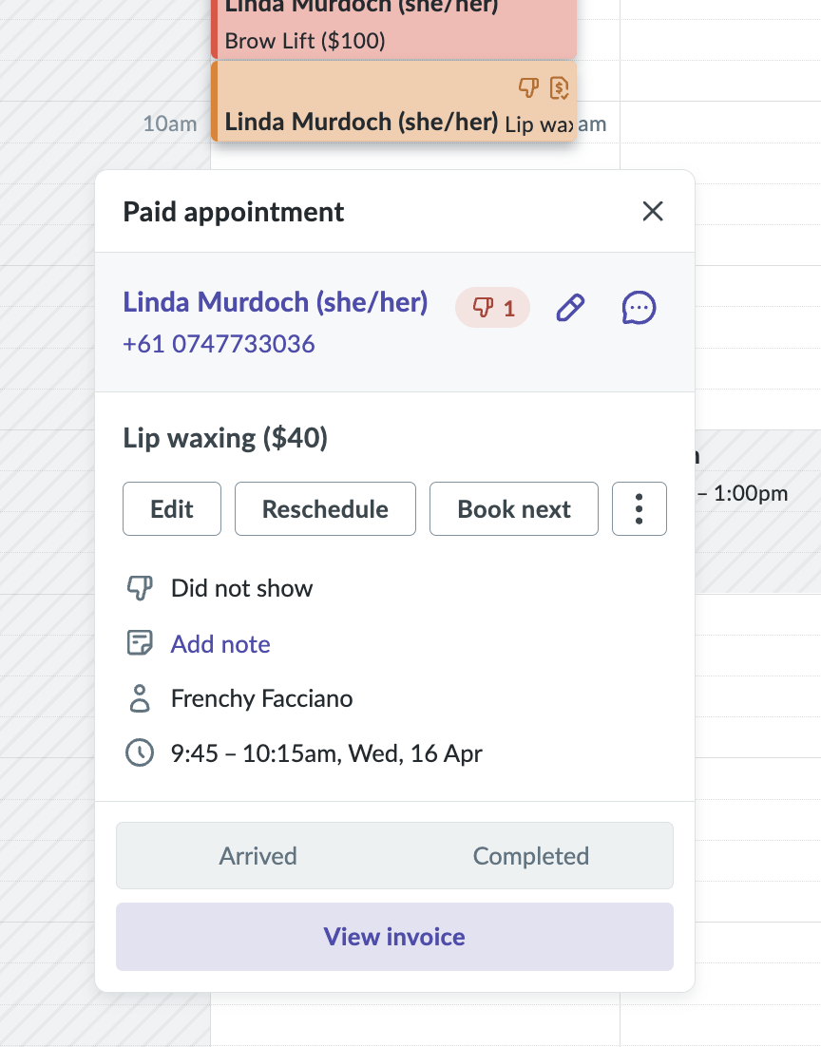Image resolution: width=821 pixels, height=1047 pixels.
Task: Click the Edit button for Lip waxing
Action: point(171,509)
